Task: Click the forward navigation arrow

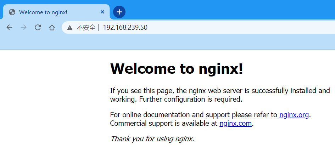Action: [23, 28]
